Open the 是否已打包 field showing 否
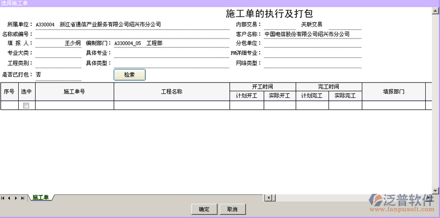440x218 pixels. click(58, 75)
